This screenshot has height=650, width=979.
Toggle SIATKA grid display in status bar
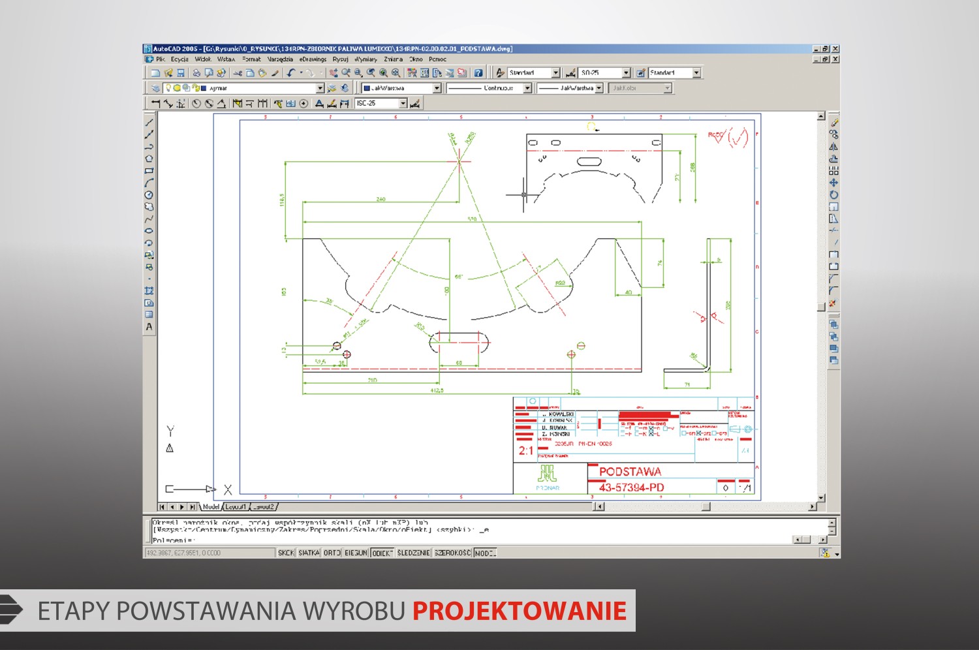(309, 553)
